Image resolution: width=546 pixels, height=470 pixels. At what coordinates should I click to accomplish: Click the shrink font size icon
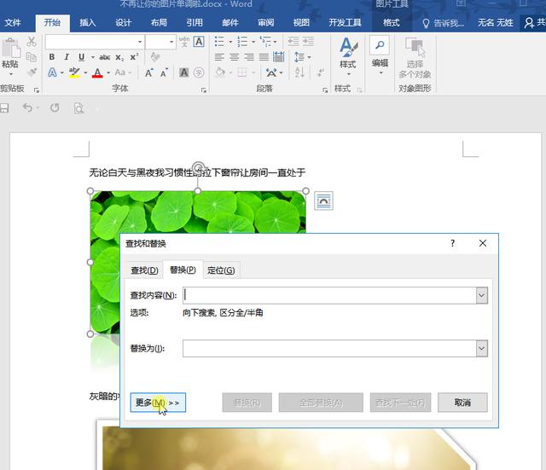coord(164,73)
